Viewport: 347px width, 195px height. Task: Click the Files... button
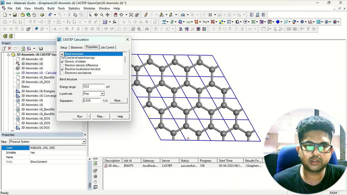pyautogui.click(x=101, y=116)
